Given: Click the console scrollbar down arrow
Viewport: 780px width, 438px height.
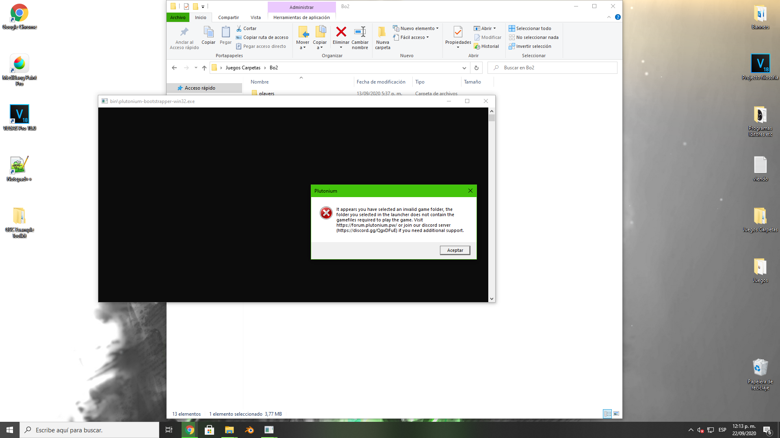Looking at the screenshot, I should pos(492,298).
